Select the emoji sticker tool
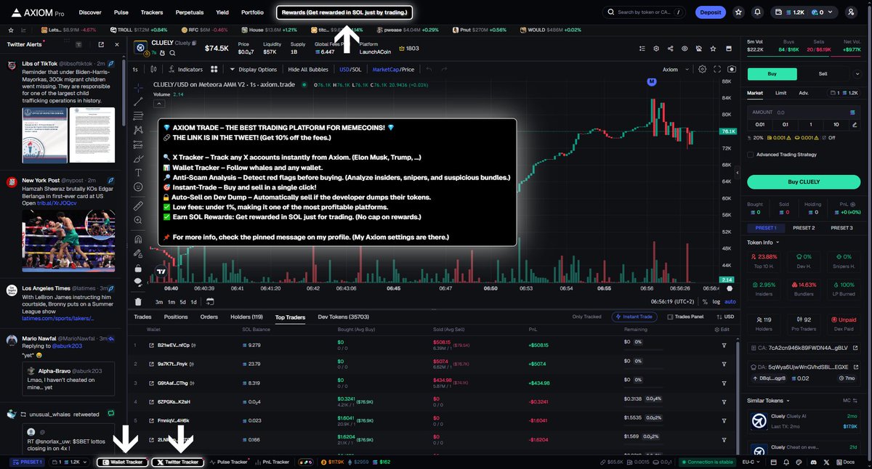The width and height of the screenshot is (872, 469). tap(138, 187)
